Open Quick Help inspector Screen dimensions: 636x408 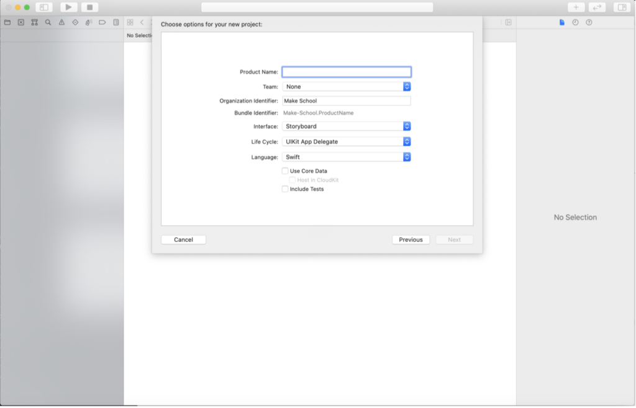point(589,22)
